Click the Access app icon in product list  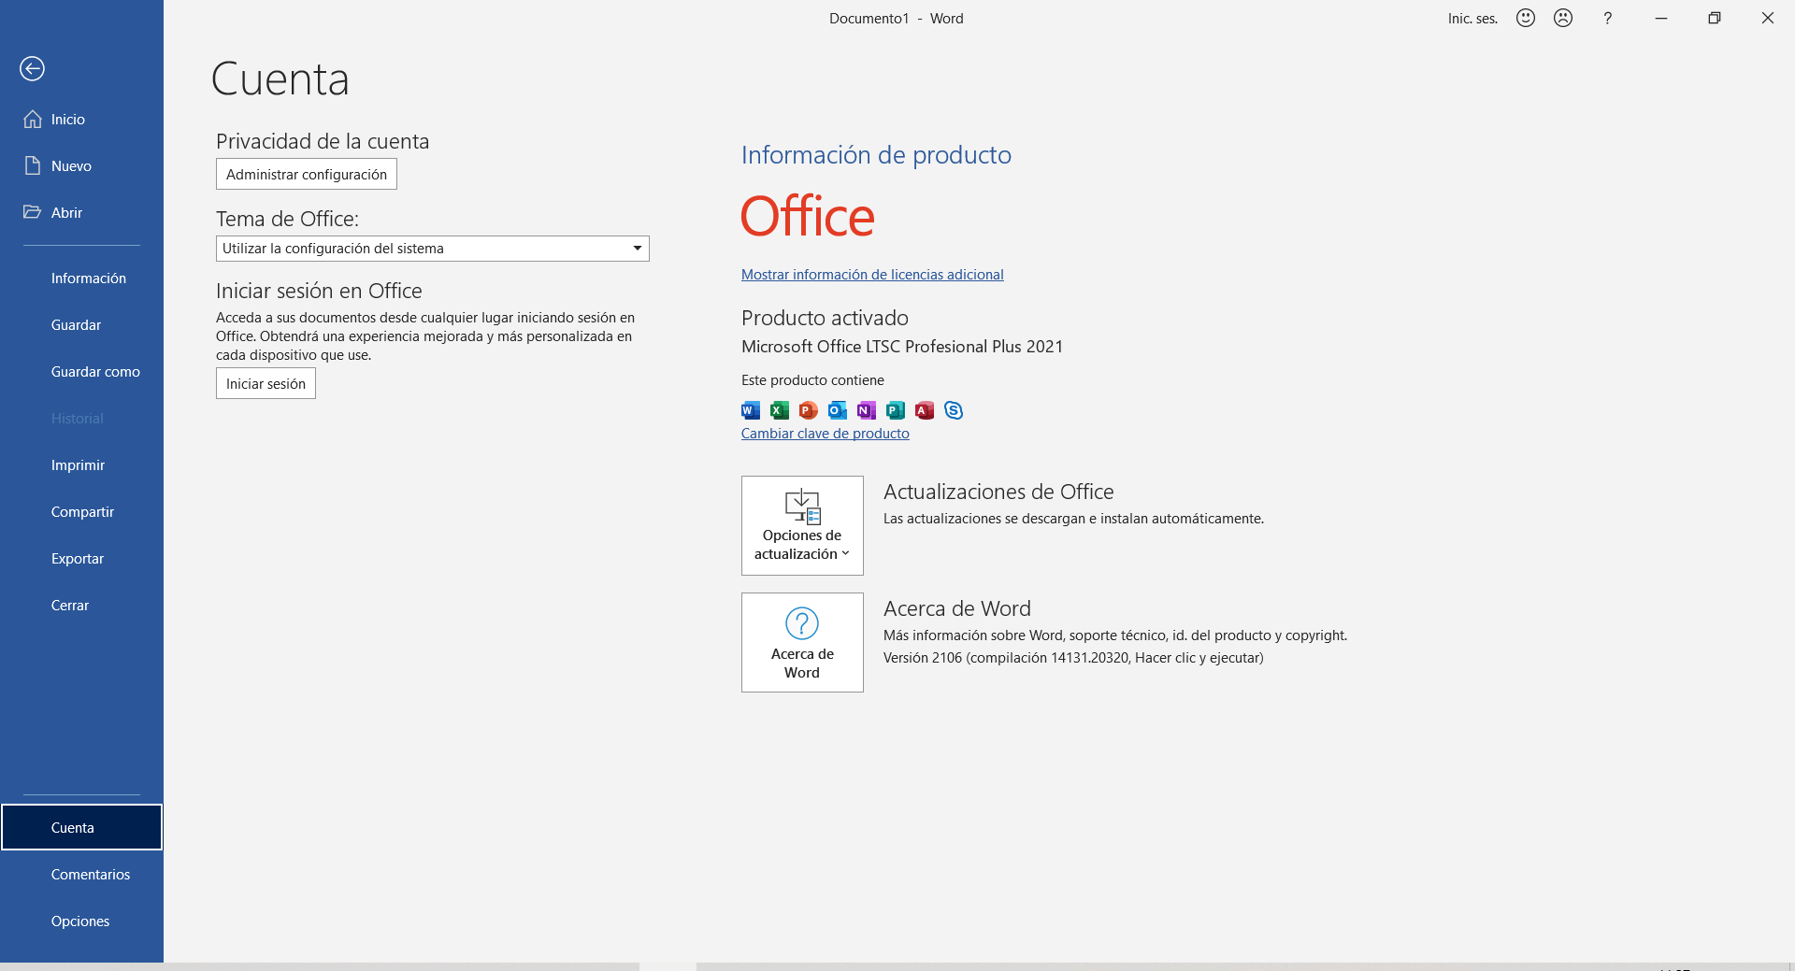click(x=925, y=409)
